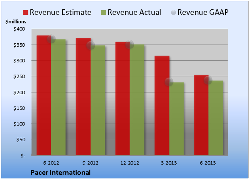This screenshot has width=249, height=179.
Task: Click the 12-2012 quarter label
Action: (x=130, y=163)
